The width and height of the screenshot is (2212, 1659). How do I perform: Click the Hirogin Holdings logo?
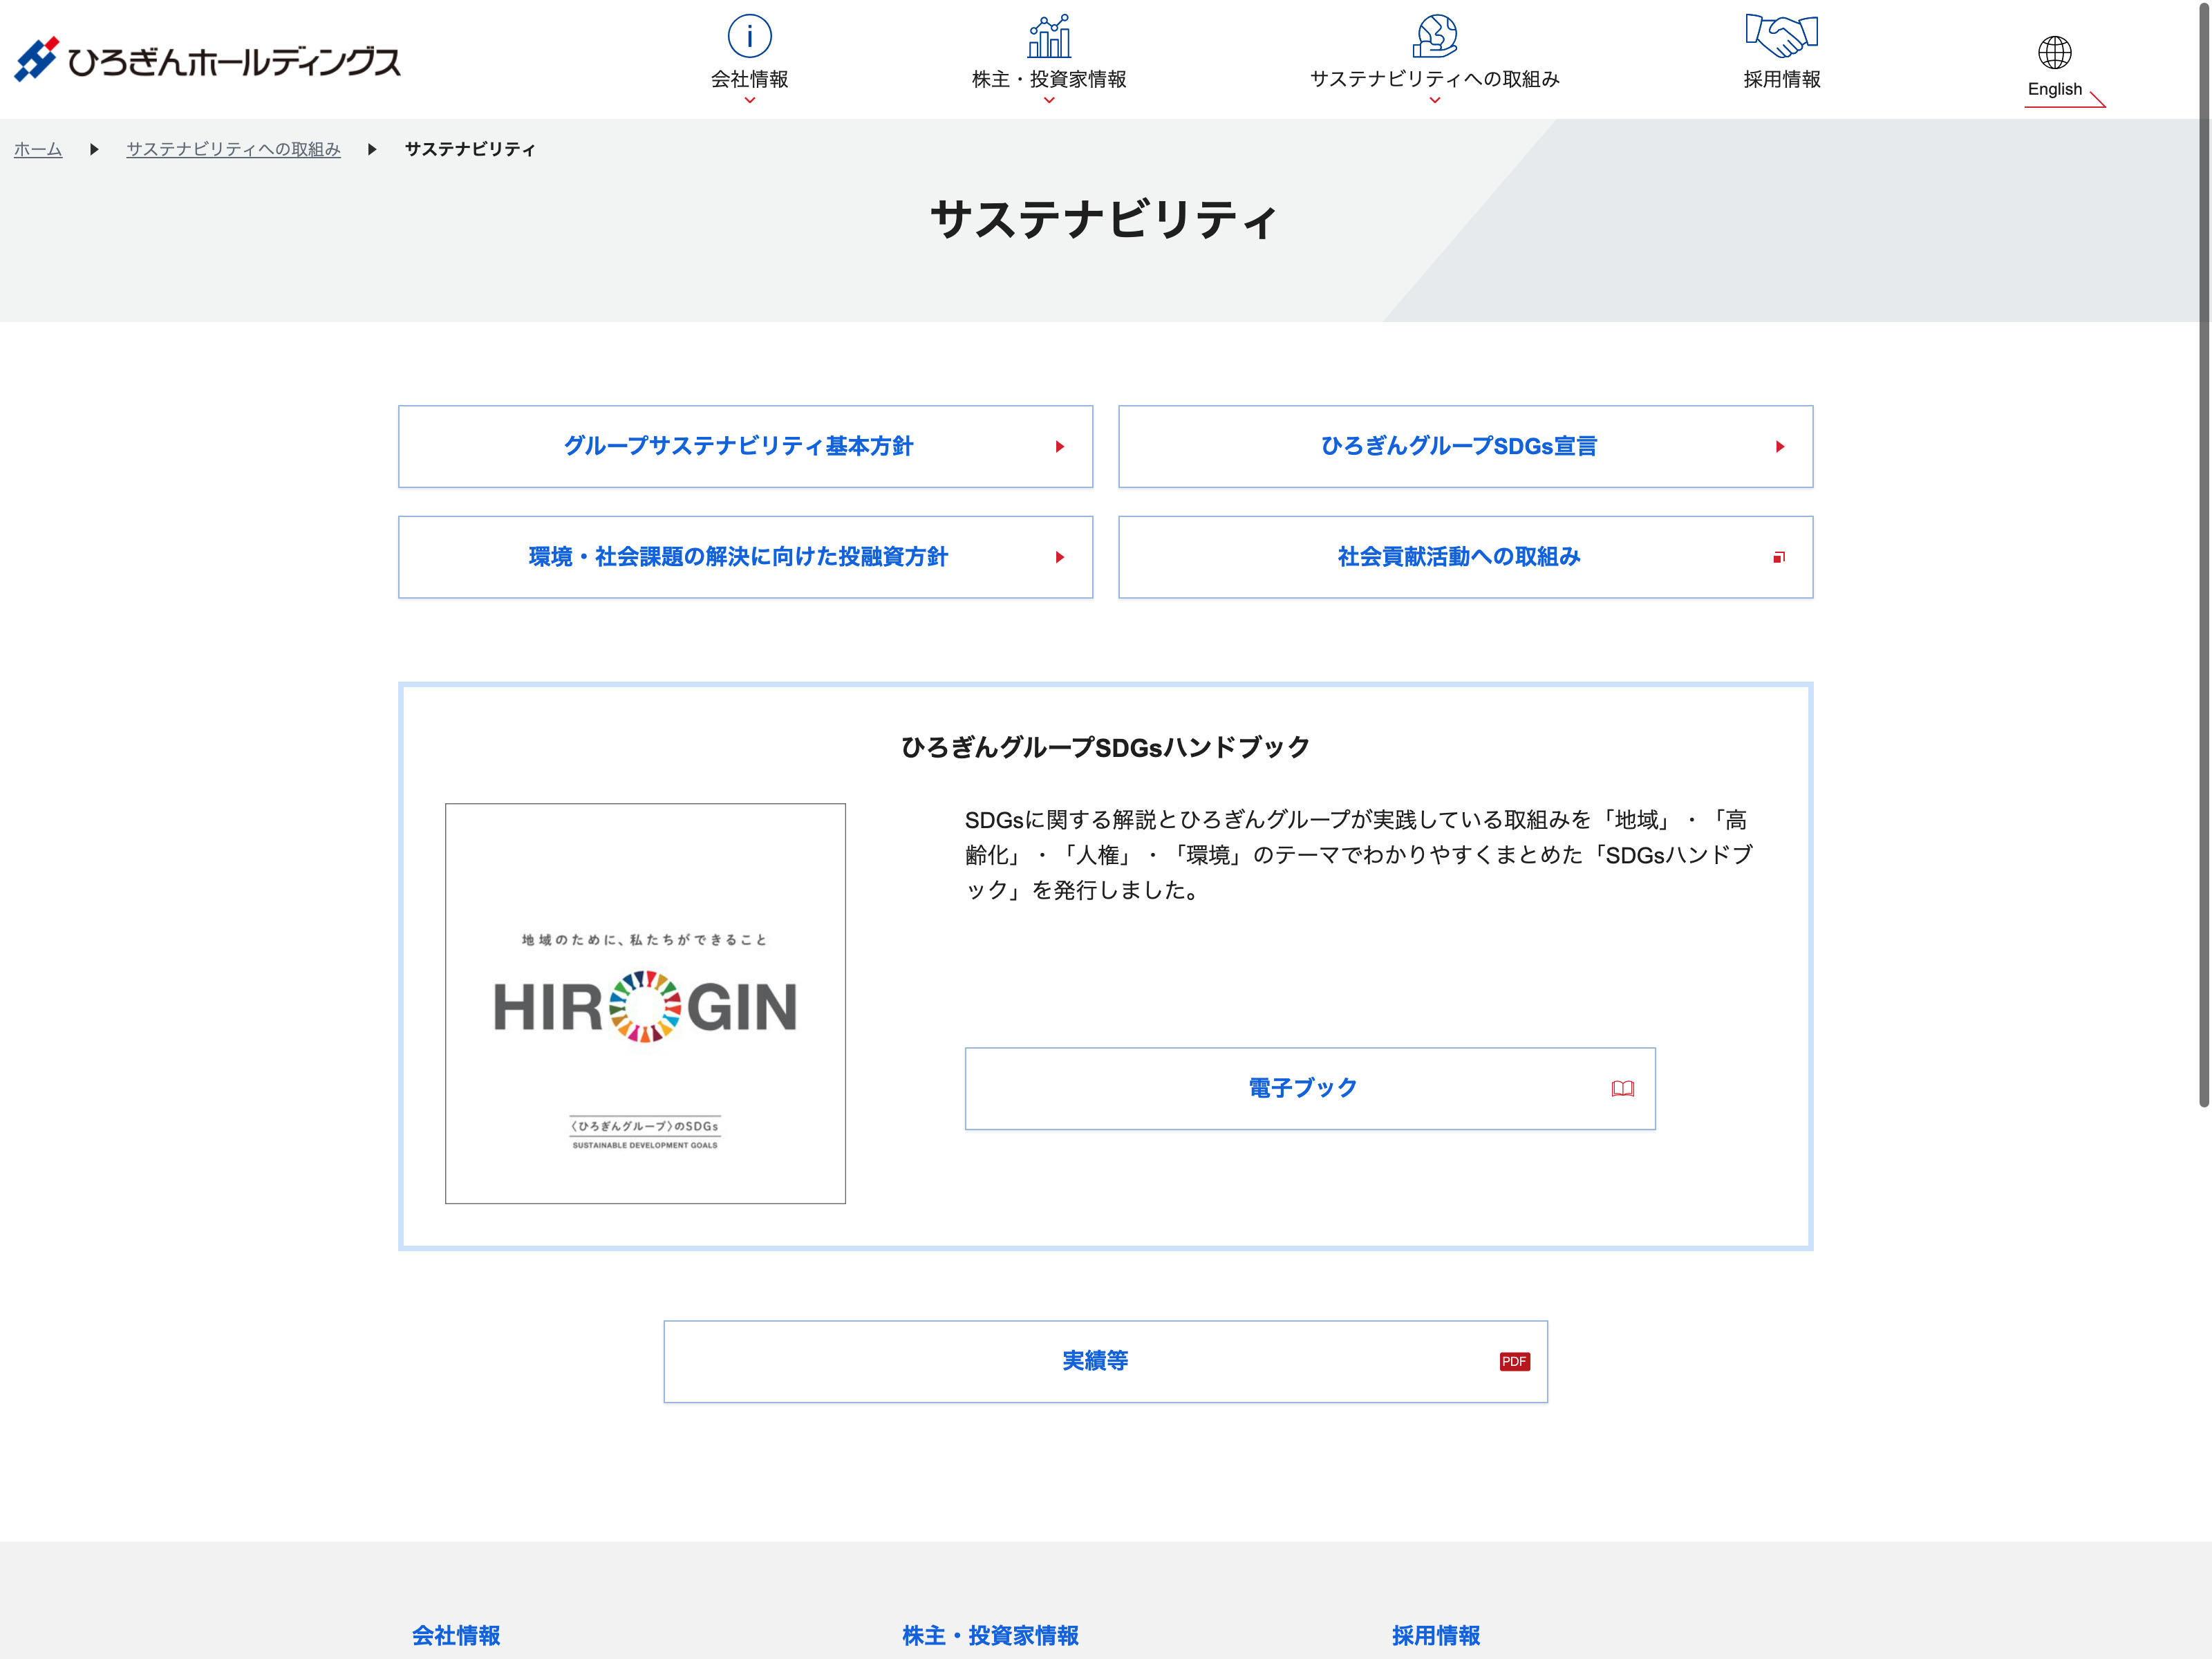tap(207, 60)
